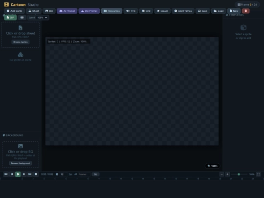Click Browse sprites button
This screenshot has width=264, height=198.
click(21, 42)
